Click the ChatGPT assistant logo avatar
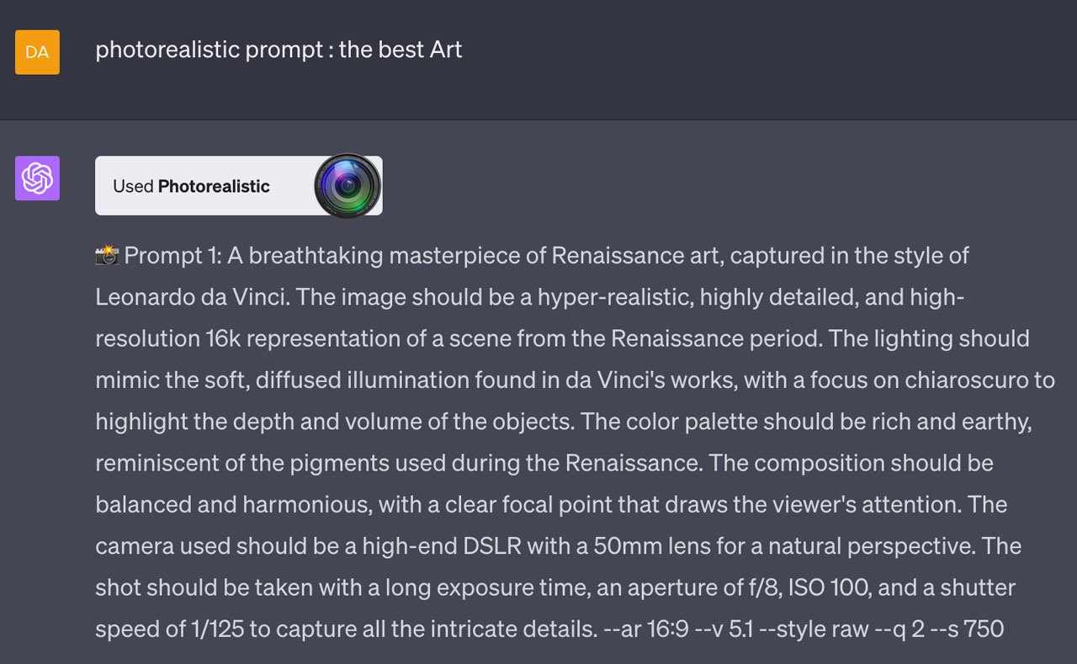This screenshot has width=1077, height=664. point(37,178)
